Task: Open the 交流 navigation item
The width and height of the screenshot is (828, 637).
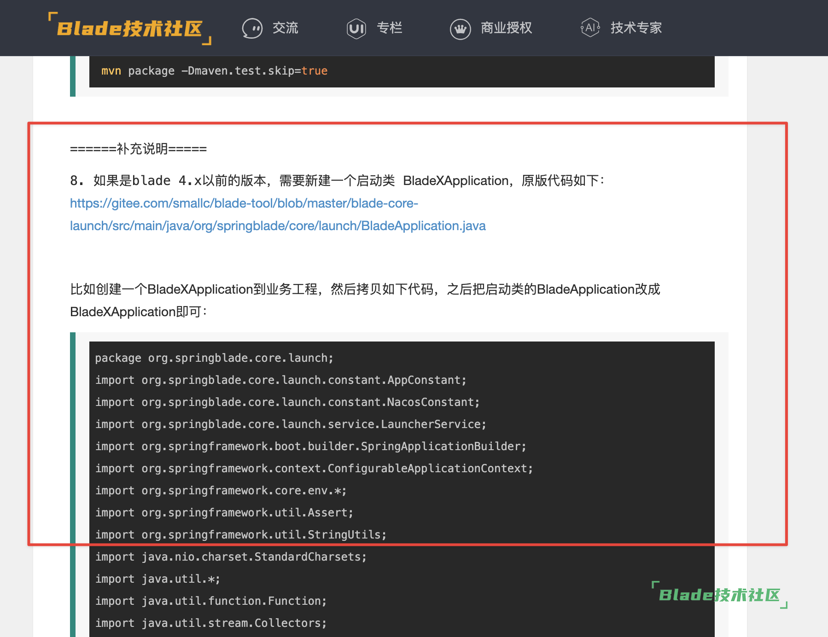Action: (x=286, y=28)
